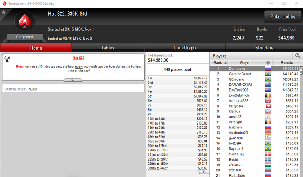Click GeraldoCesar's Brazil flag icon
Screen dimensions: 303x177
click(268, 74)
